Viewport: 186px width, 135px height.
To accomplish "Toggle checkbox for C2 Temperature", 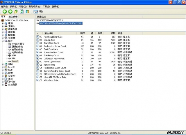I will coord(38,64).
